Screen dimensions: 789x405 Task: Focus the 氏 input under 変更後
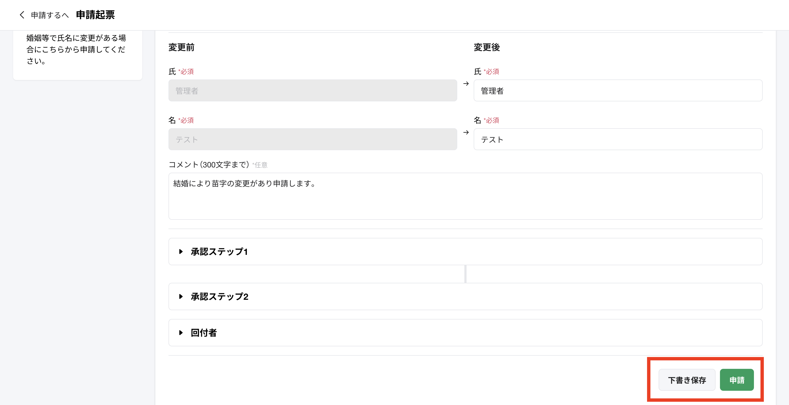[x=618, y=91]
